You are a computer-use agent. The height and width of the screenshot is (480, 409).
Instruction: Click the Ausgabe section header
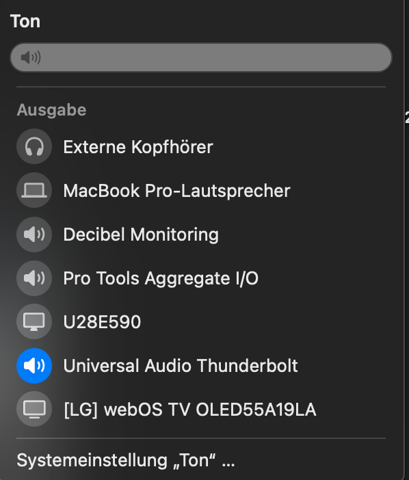(51, 110)
